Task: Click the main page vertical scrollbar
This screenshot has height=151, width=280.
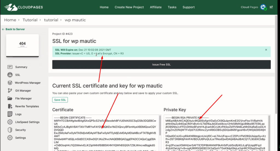Action: pyautogui.click(x=276, y=64)
